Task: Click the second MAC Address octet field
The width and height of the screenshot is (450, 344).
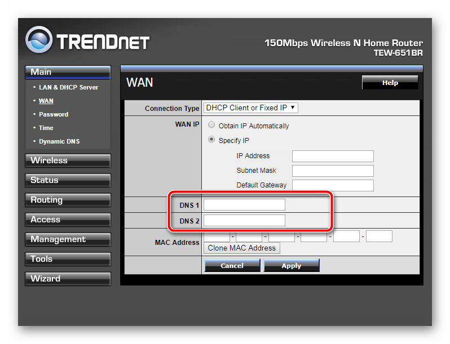Action: click(x=249, y=236)
